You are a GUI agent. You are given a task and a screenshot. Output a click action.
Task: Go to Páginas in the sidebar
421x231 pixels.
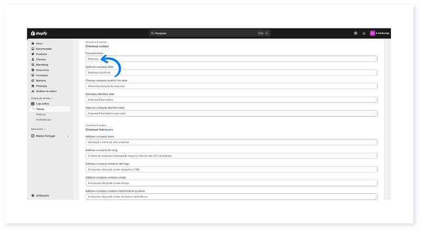pyautogui.click(x=41, y=114)
